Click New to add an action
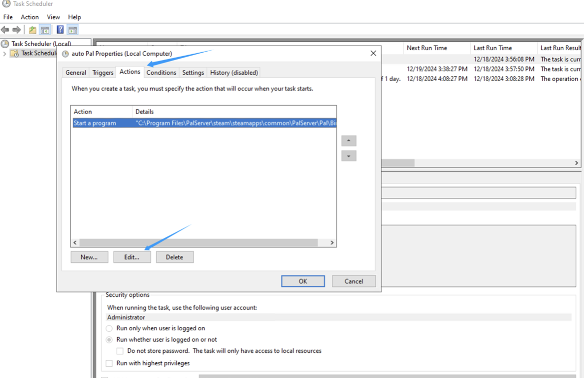This screenshot has width=584, height=378. tap(89, 256)
